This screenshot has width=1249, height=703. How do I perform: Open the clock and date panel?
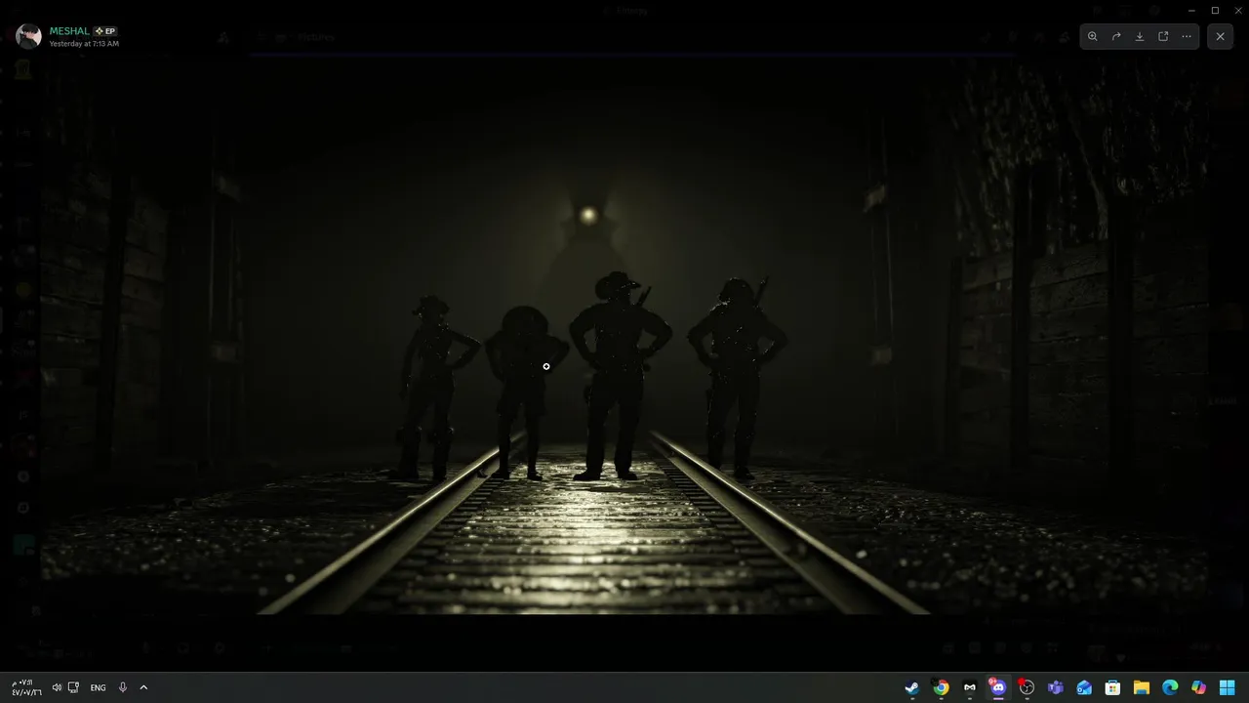pyautogui.click(x=26, y=687)
